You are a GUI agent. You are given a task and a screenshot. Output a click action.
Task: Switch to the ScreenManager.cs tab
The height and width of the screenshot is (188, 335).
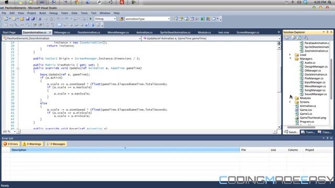pos(248,32)
